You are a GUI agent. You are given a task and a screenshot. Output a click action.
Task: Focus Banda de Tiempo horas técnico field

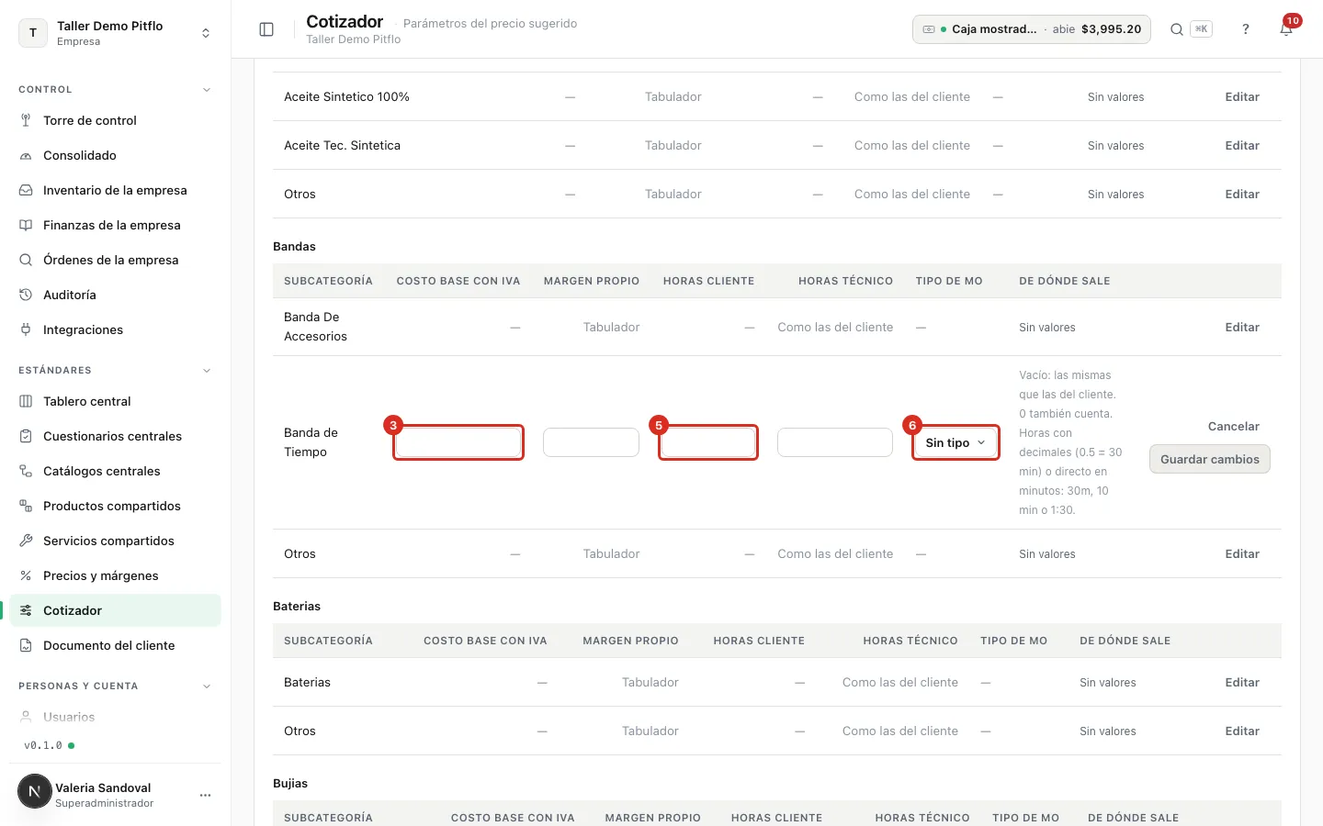pos(835,442)
